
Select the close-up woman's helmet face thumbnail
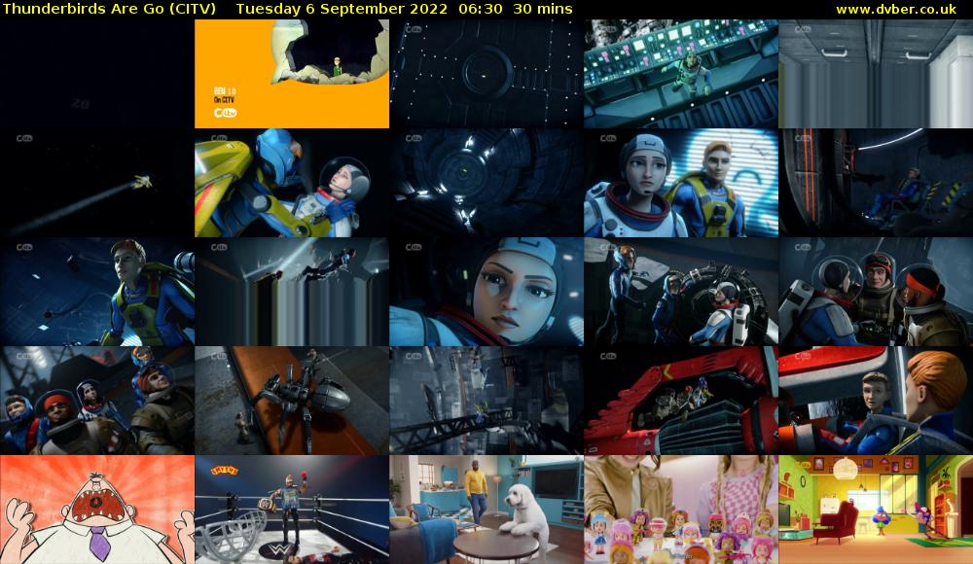pyautogui.click(x=486, y=292)
